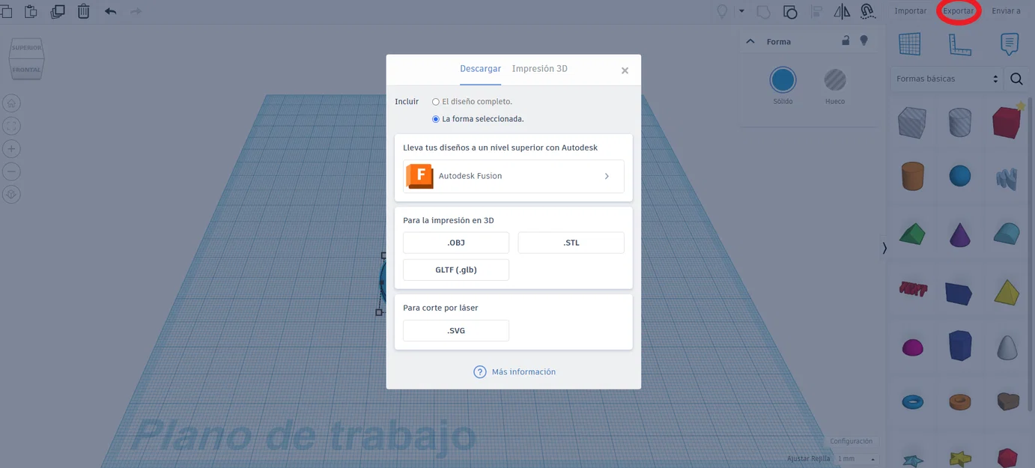Collapse the Forma panel
Image resolution: width=1035 pixels, height=468 pixels.
click(750, 42)
